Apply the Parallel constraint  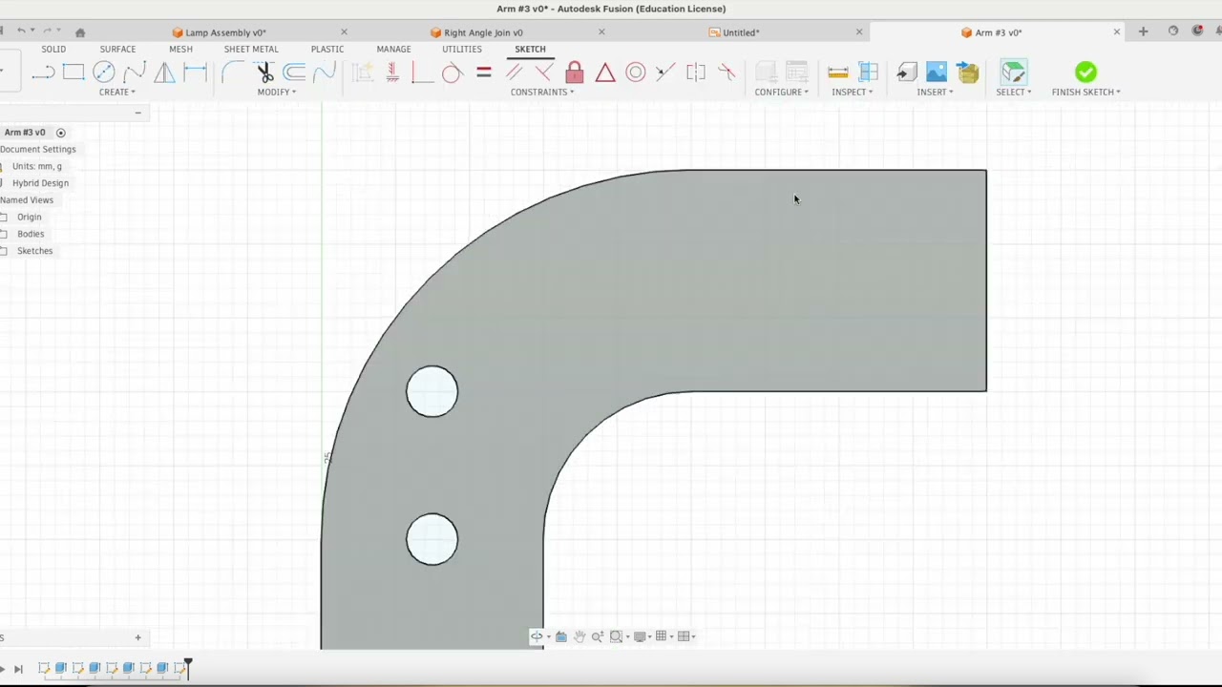515,73
